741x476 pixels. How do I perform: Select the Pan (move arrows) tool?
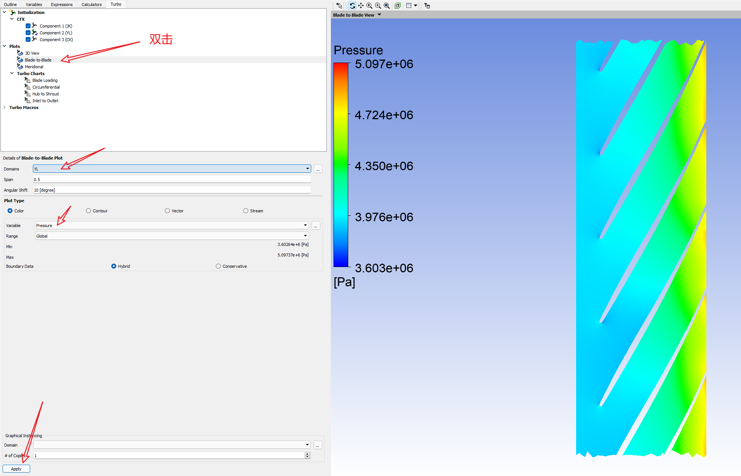point(361,6)
